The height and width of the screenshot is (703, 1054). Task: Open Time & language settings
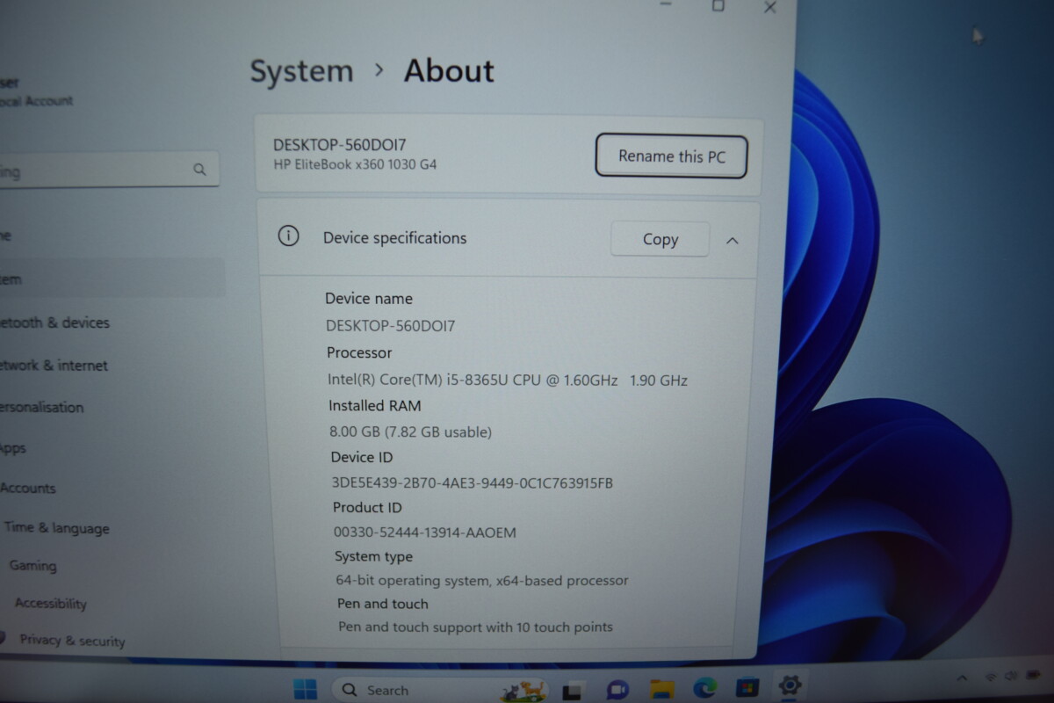56,528
